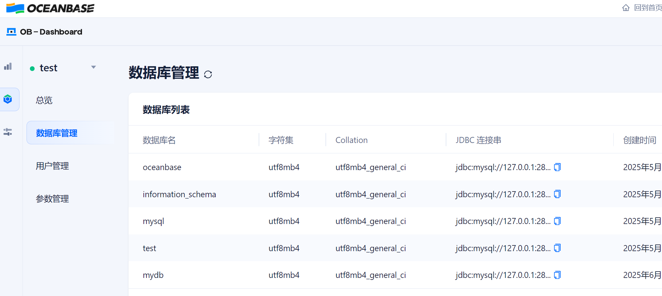Click utf8mb4_general_ci in information_schema row
Screen dimensions: 662x296
(370, 194)
